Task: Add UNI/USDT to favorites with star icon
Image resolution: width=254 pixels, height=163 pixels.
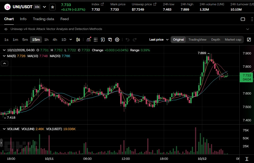Action: (x=53, y=7)
